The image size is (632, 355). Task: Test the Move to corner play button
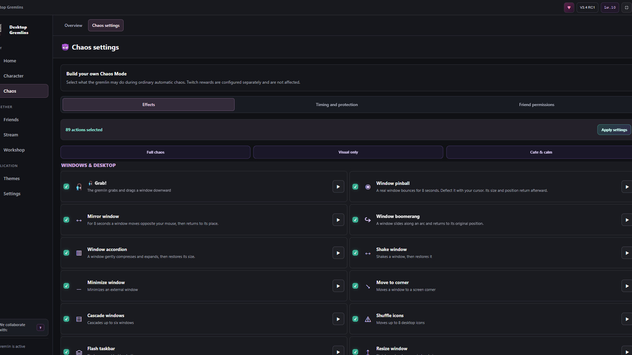coord(627,286)
